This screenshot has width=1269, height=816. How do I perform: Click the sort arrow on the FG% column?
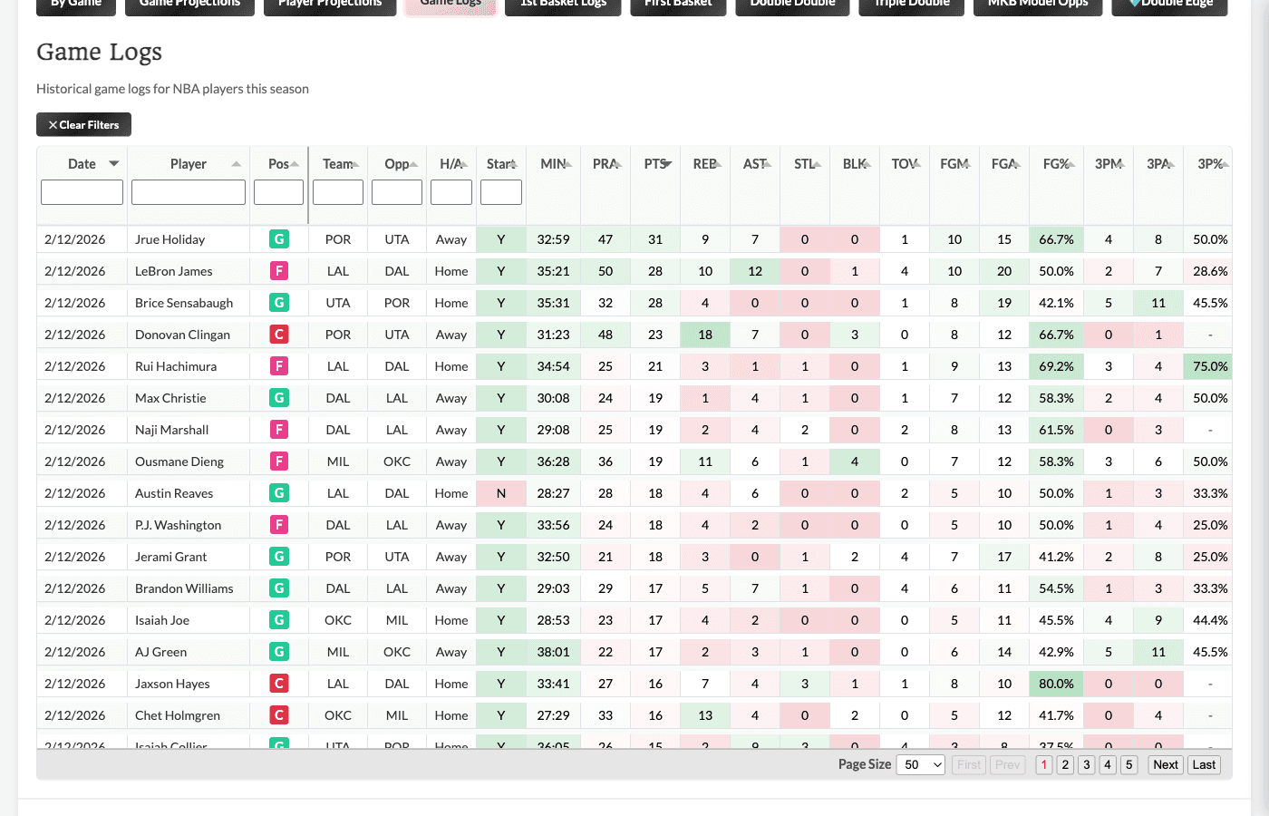pos(1071,163)
